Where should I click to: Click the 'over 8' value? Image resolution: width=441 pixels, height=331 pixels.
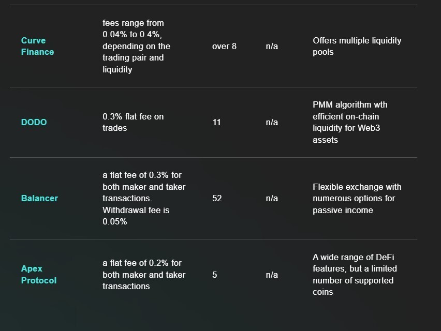[224, 46]
